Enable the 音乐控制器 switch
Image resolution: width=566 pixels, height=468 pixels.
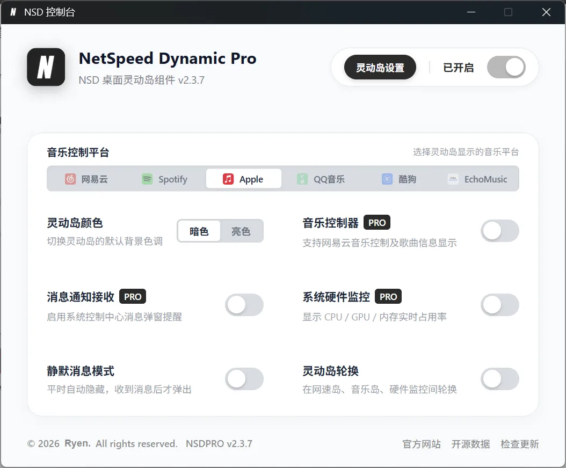(x=499, y=231)
